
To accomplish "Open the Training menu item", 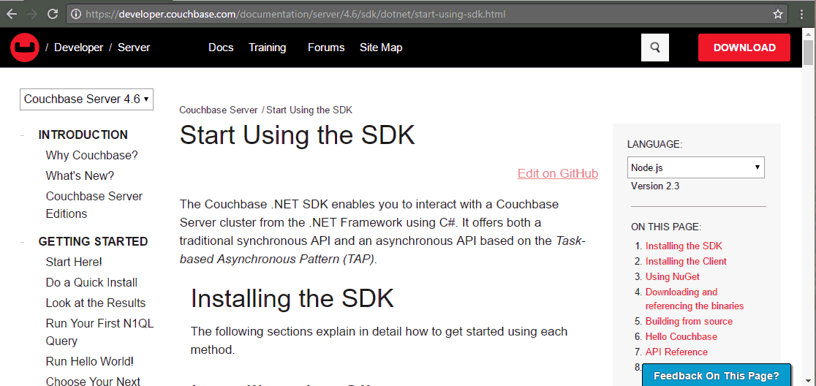I will point(268,48).
